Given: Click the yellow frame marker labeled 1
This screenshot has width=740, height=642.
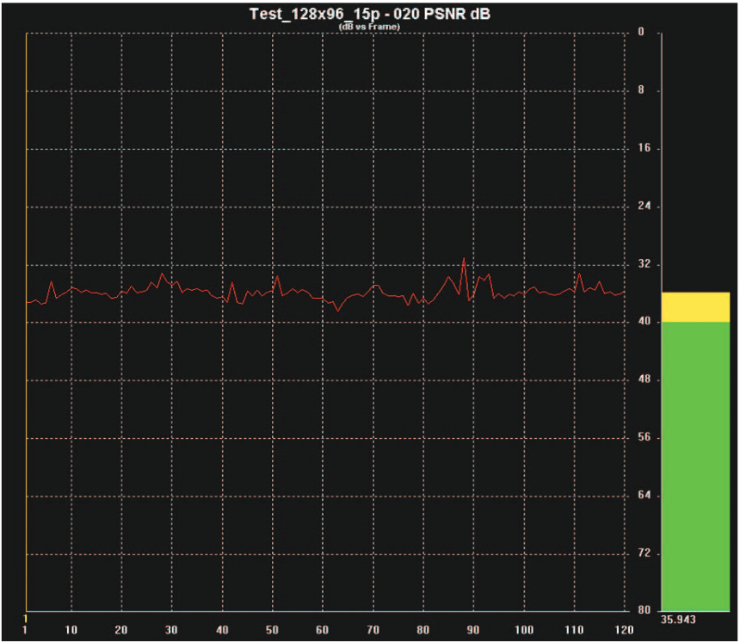Looking at the screenshot, I should coord(26,619).
